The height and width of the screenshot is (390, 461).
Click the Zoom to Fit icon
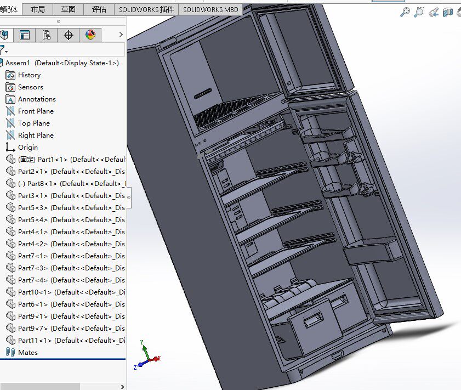point(405,12)
